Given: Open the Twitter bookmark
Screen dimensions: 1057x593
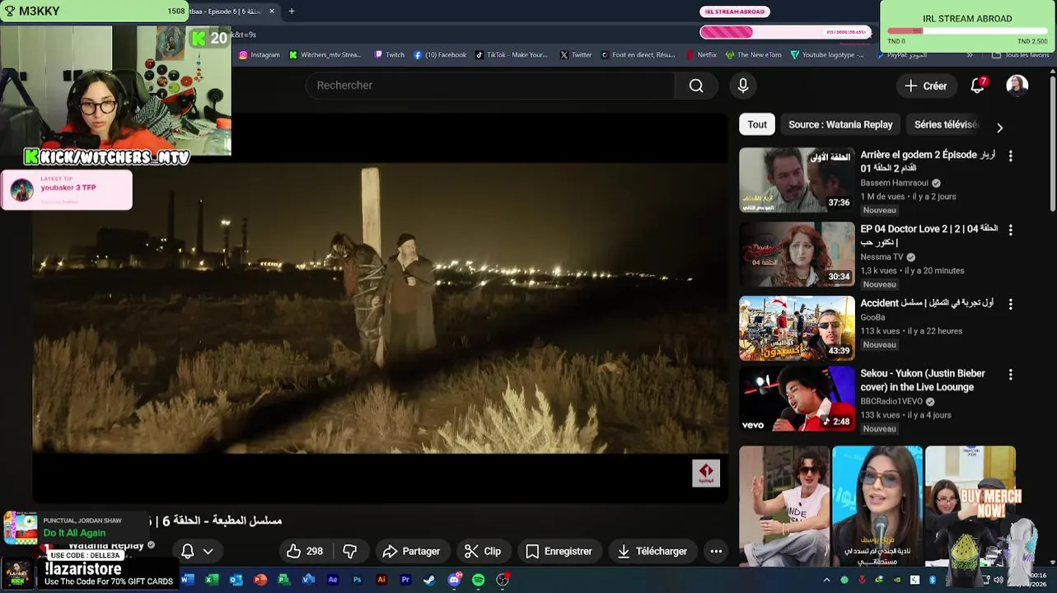Looking at the screenshot, I should (576, 55).
